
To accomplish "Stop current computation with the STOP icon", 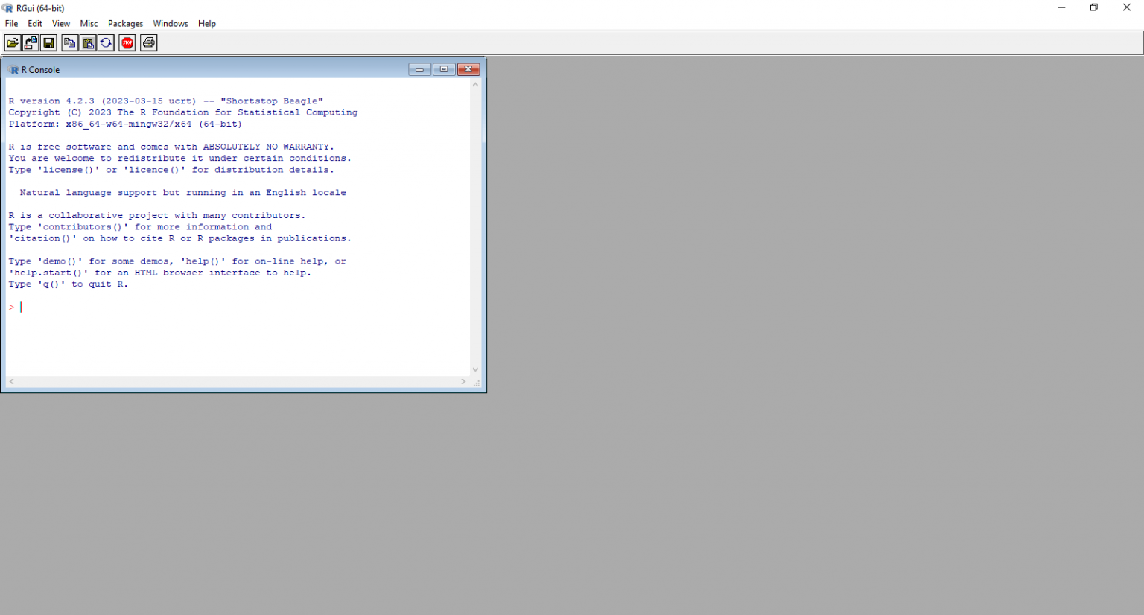I will (x=127, y=42).
